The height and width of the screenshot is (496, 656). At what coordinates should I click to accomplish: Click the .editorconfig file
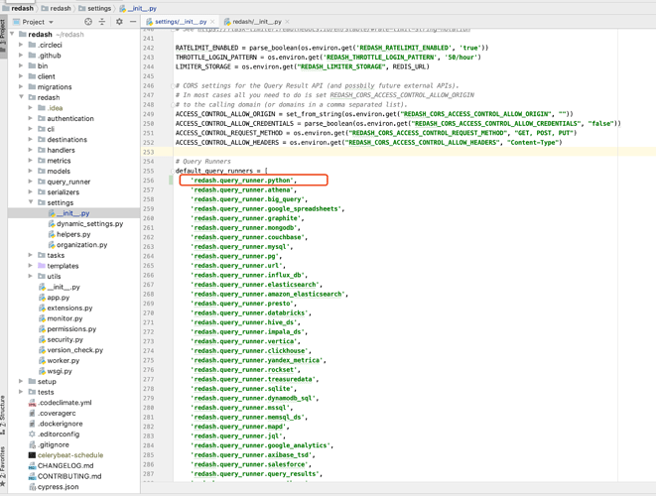pyautogui.click(x=59, y=434)
